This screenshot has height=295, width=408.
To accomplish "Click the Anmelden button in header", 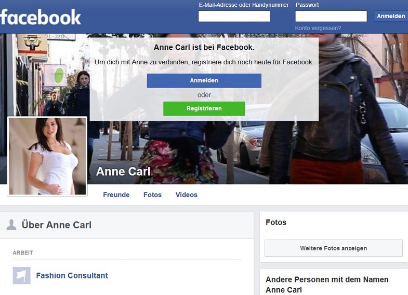I will (x=391, y=16).
